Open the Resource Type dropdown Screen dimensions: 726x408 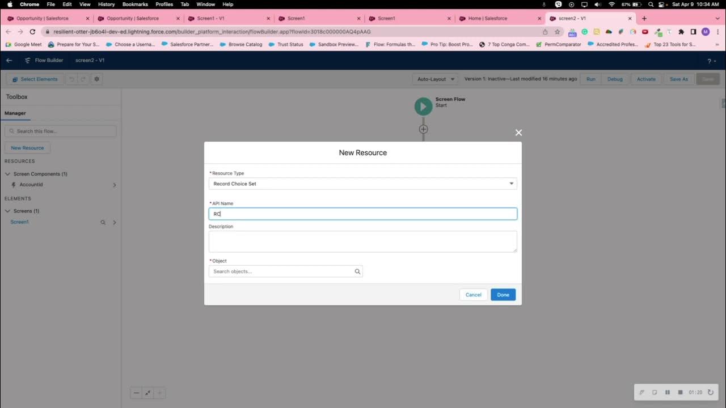point(363,184)
